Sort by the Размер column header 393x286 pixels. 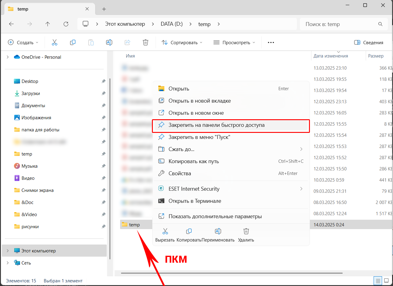[376, 56]
